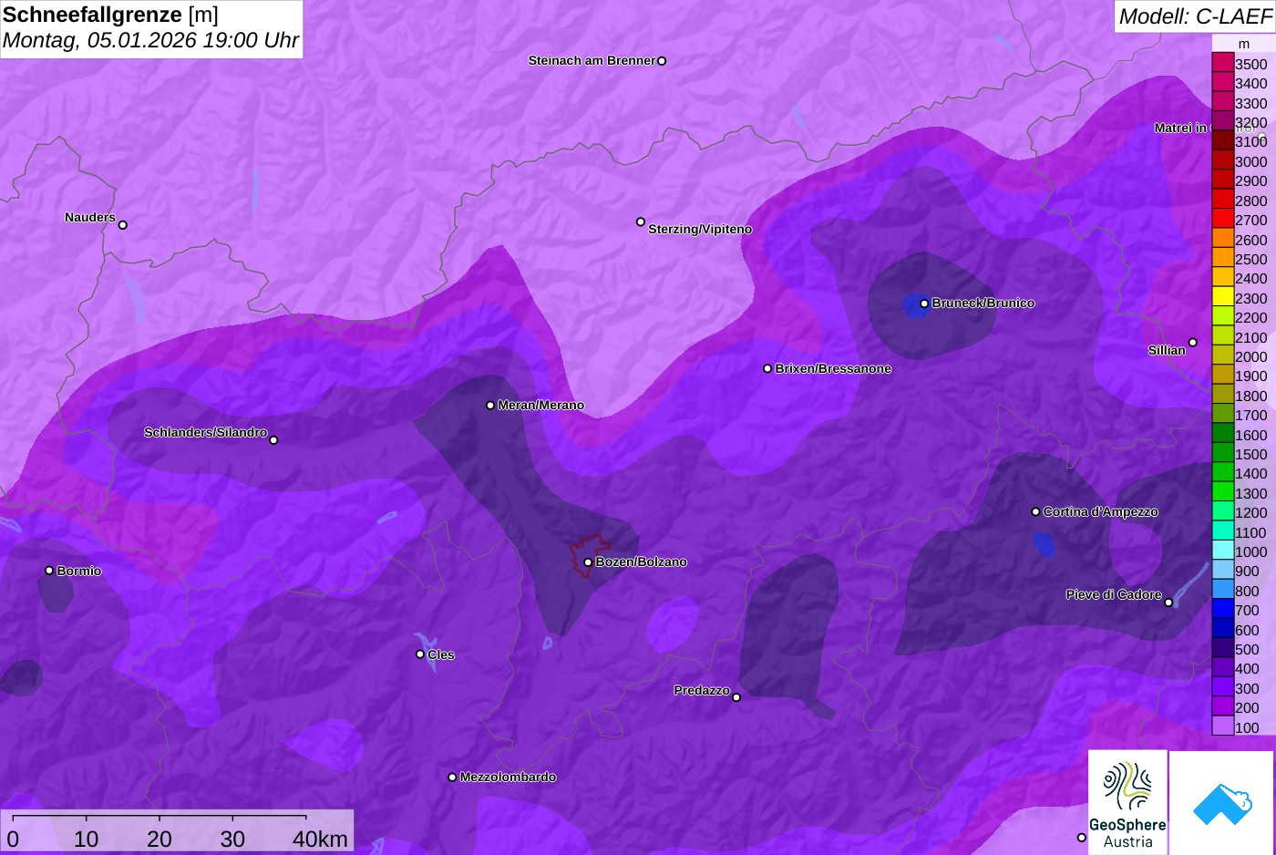This screenshot has width=1276, height=855.
Task: Pick the light violet legend swatch at 100
Action: 1222,726
